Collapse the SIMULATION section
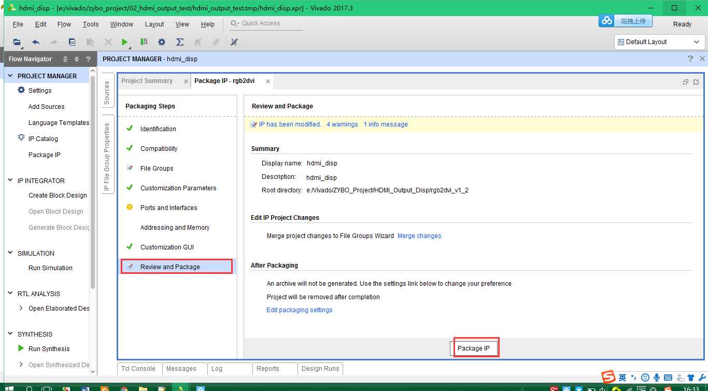Viewport: 708px width, 391px height. (x=10, y=253)
